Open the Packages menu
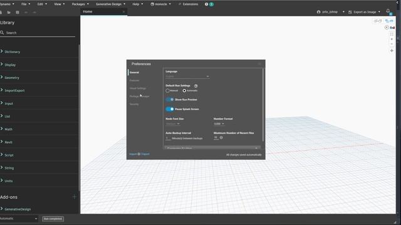The width and height of the screenshot is (401, 225). pos(80,4)
